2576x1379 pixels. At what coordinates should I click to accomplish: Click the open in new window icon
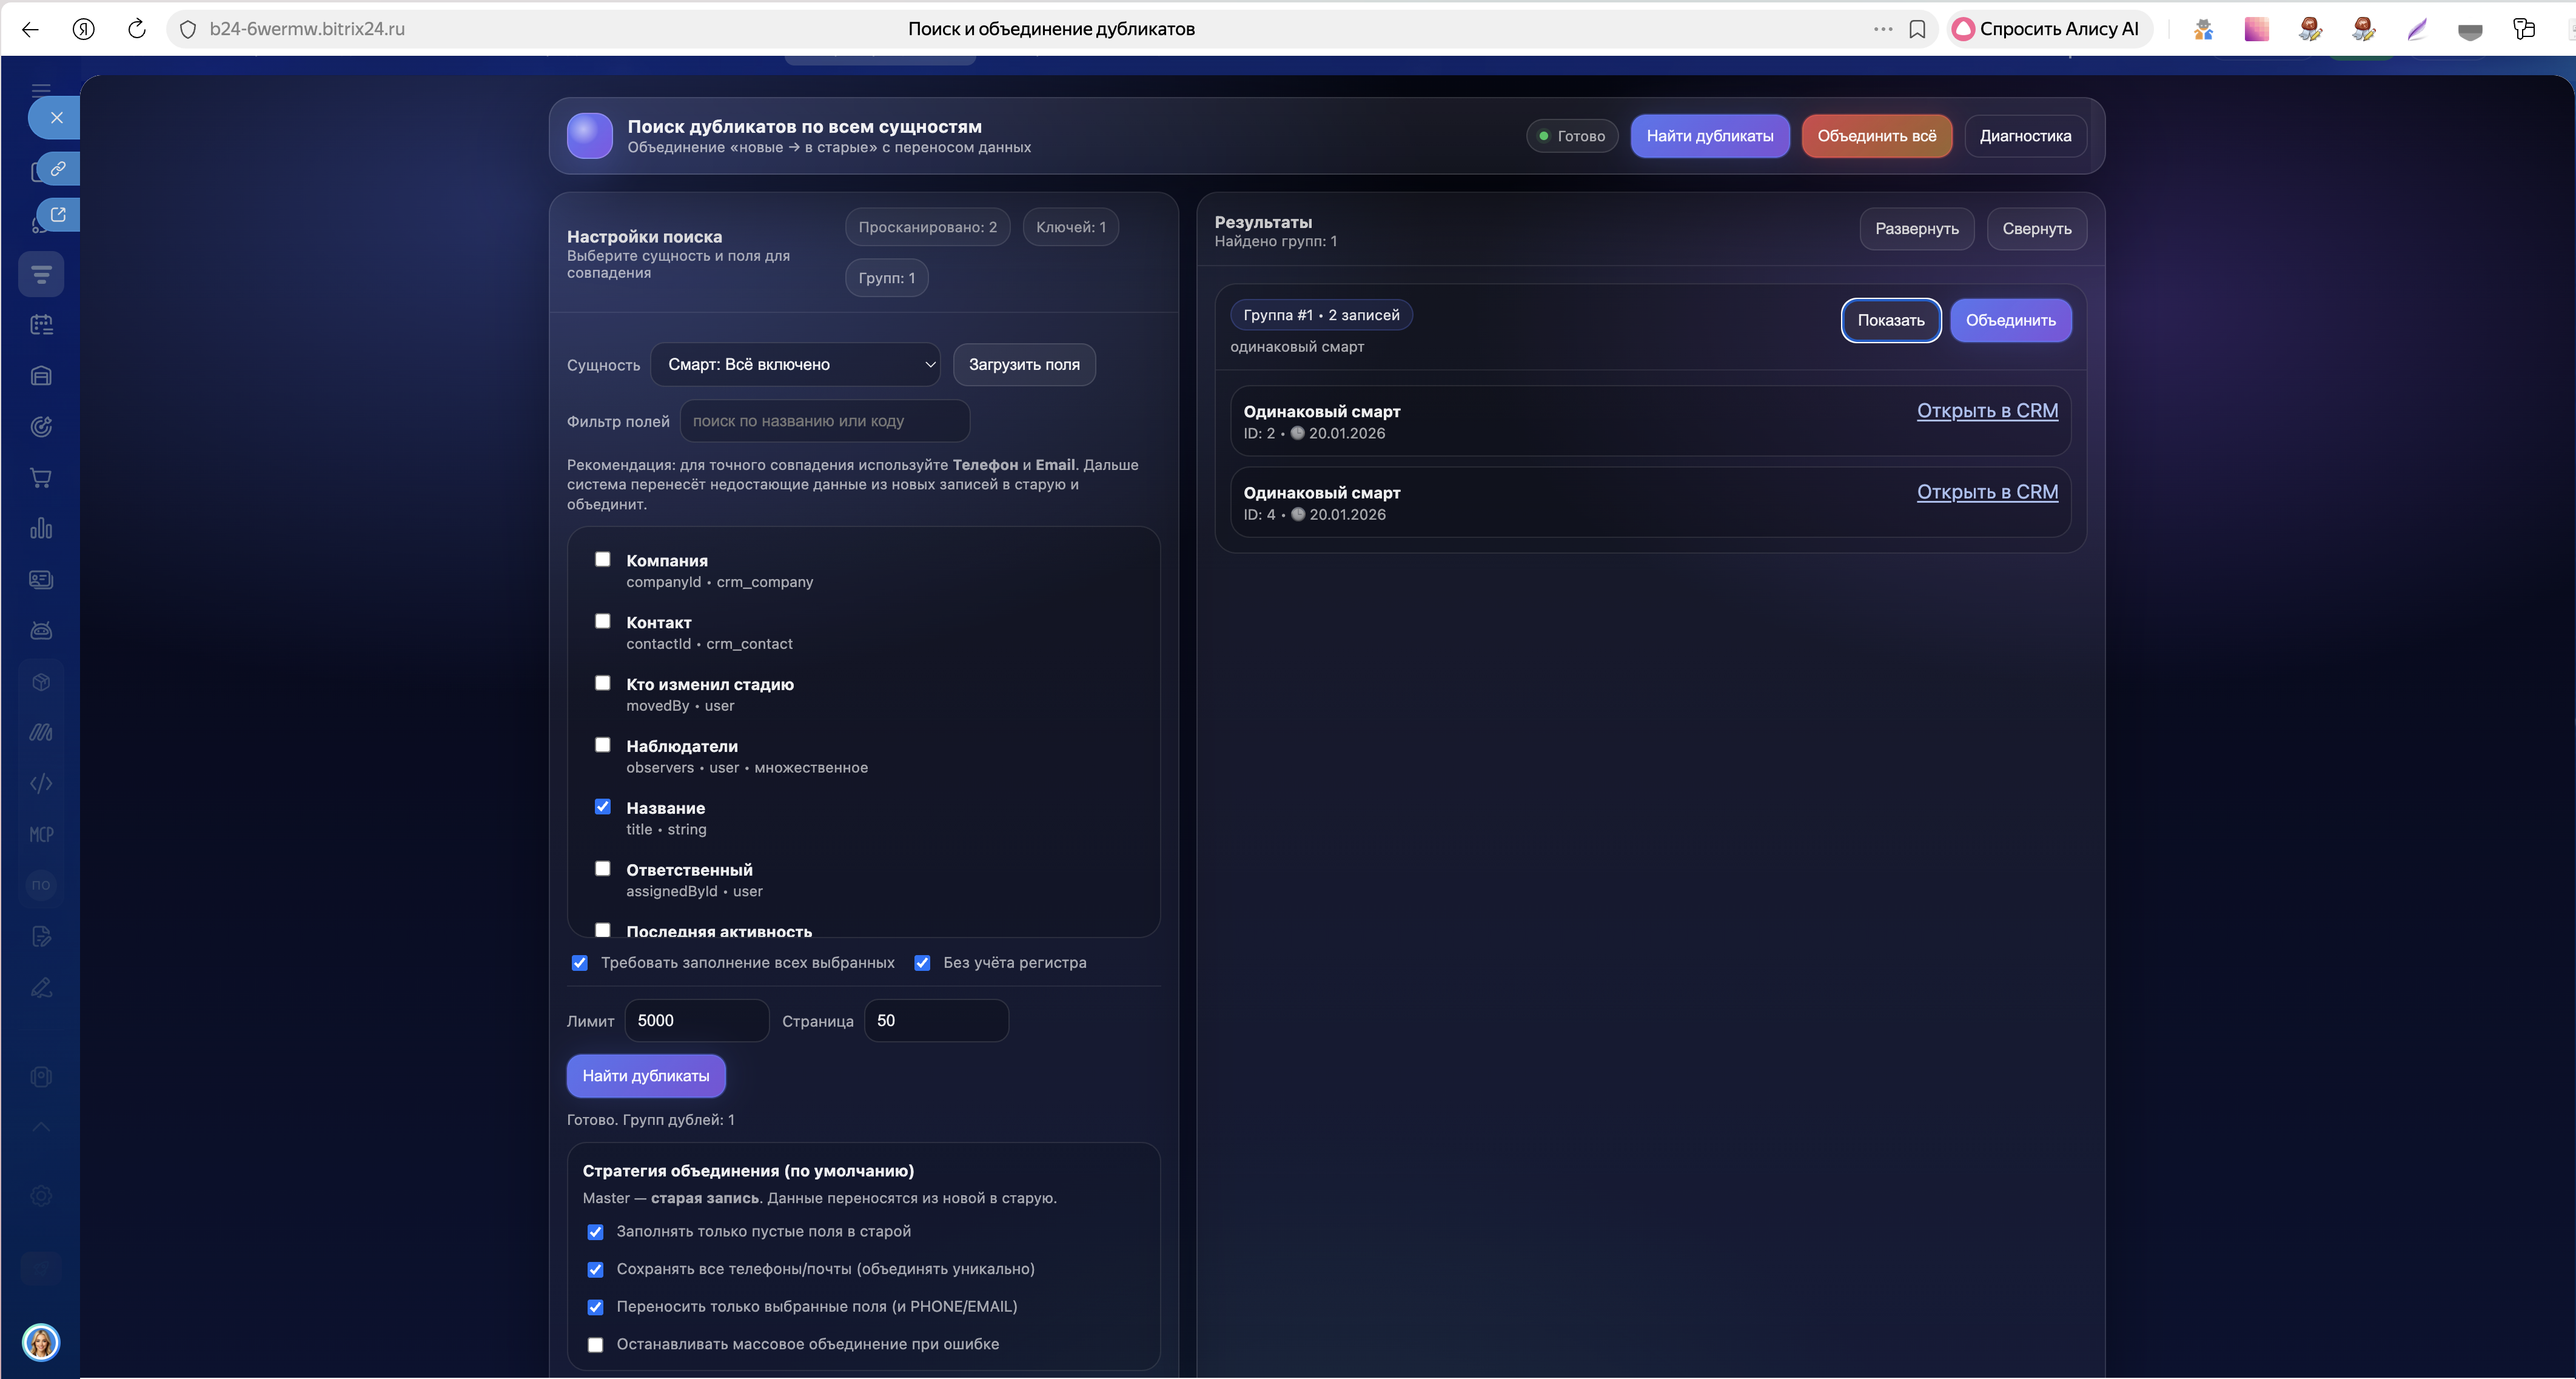58,215
